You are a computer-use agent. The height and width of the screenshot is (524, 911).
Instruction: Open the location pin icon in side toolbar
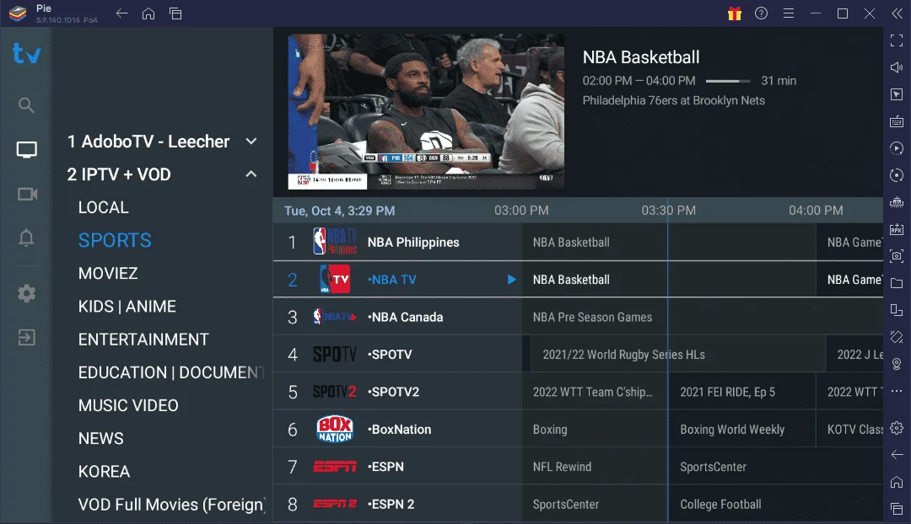pos(897,364)
